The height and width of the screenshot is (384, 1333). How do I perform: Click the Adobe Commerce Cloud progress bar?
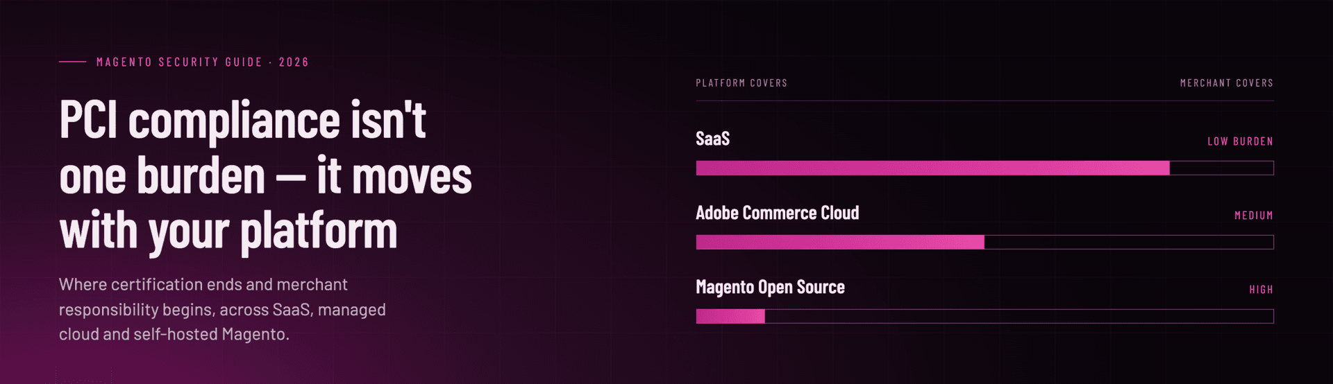pos(984,242)
